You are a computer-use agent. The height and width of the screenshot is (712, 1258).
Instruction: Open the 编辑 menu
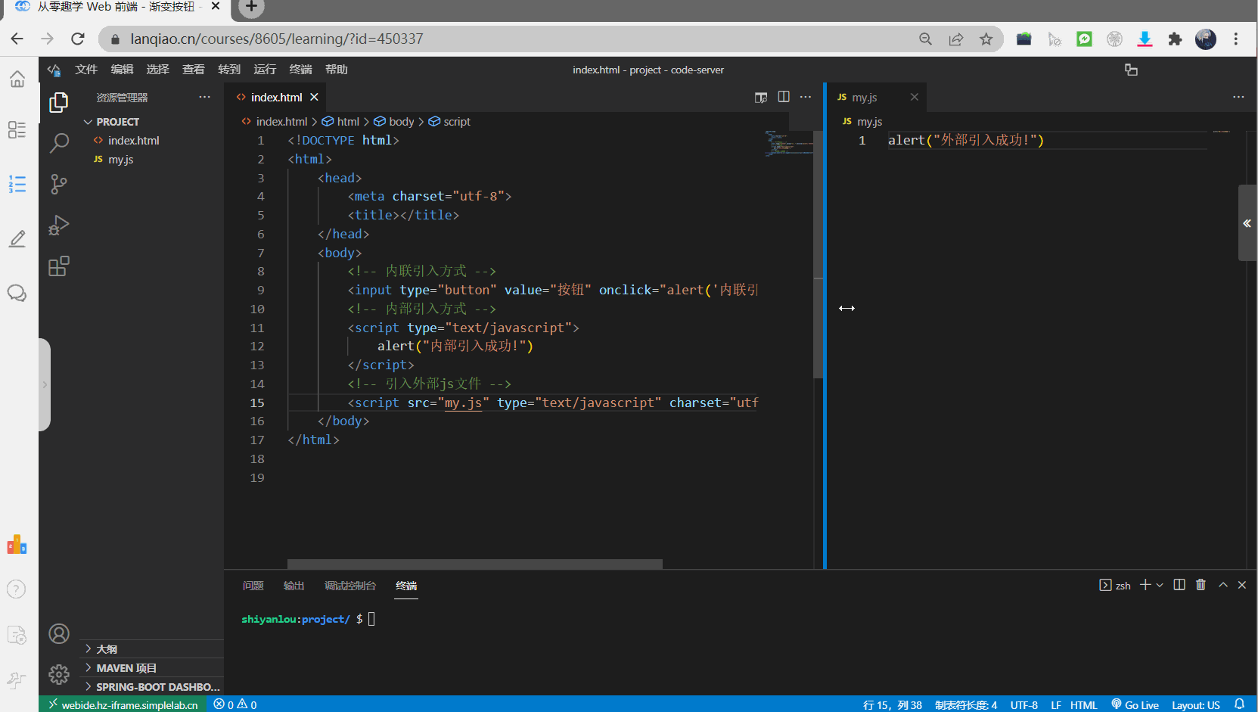(x=122, y=70)
